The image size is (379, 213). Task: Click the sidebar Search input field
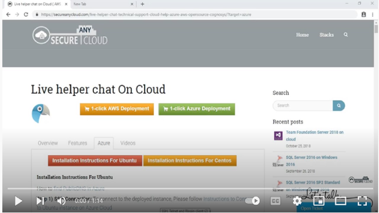tap(303, 106)
